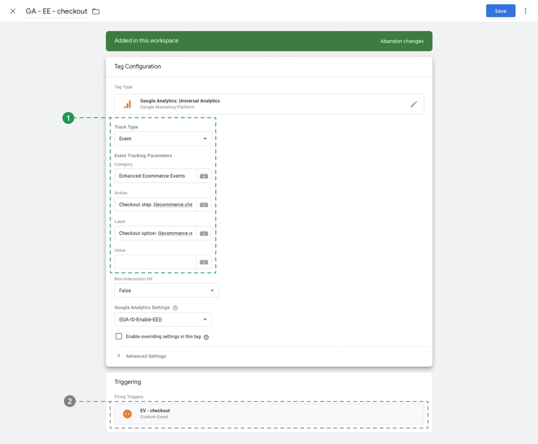Edit tag type with the pencil icon
Image resolution: width=538 pixels, height=444 pixels.
coord(414,104)
